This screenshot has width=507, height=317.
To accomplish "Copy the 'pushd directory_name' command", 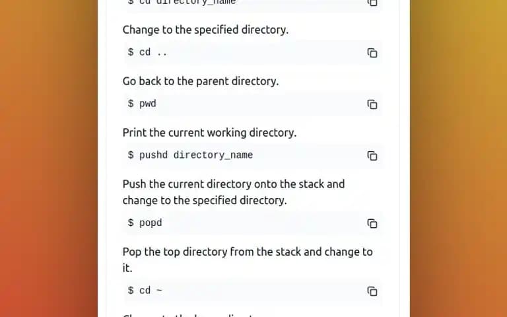I will click(x=372, y=156).
